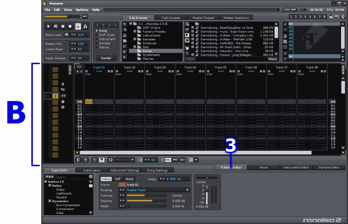Image resolution: width=348 pixels, height=224 pixels.
Task: Click the create new folder icon
Action: tap(187, 48)
